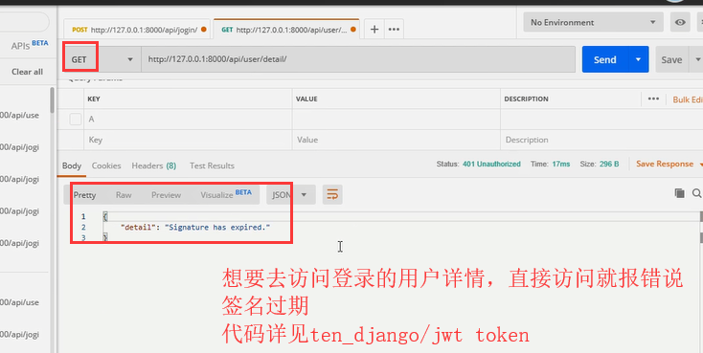Click the 296 B response size value
The width and height of the screenshot is (703, 353).
pos(609,164)
